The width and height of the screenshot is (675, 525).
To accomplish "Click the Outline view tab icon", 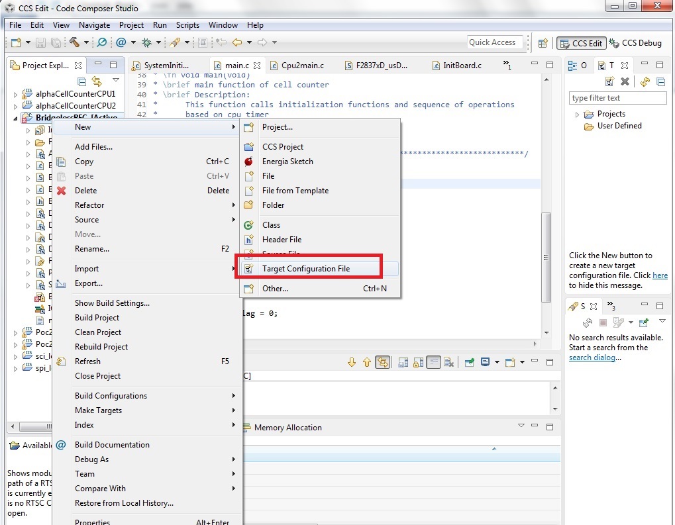I will (x=572, y=66).
